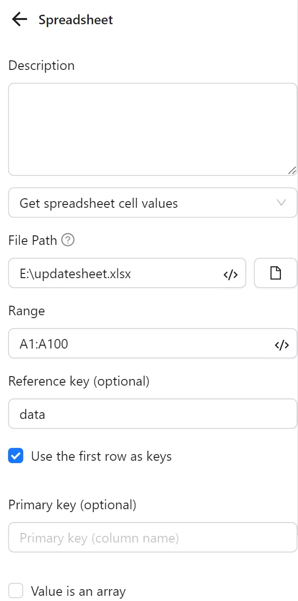Click the file picker icon next to File Path

coord(276,273)
